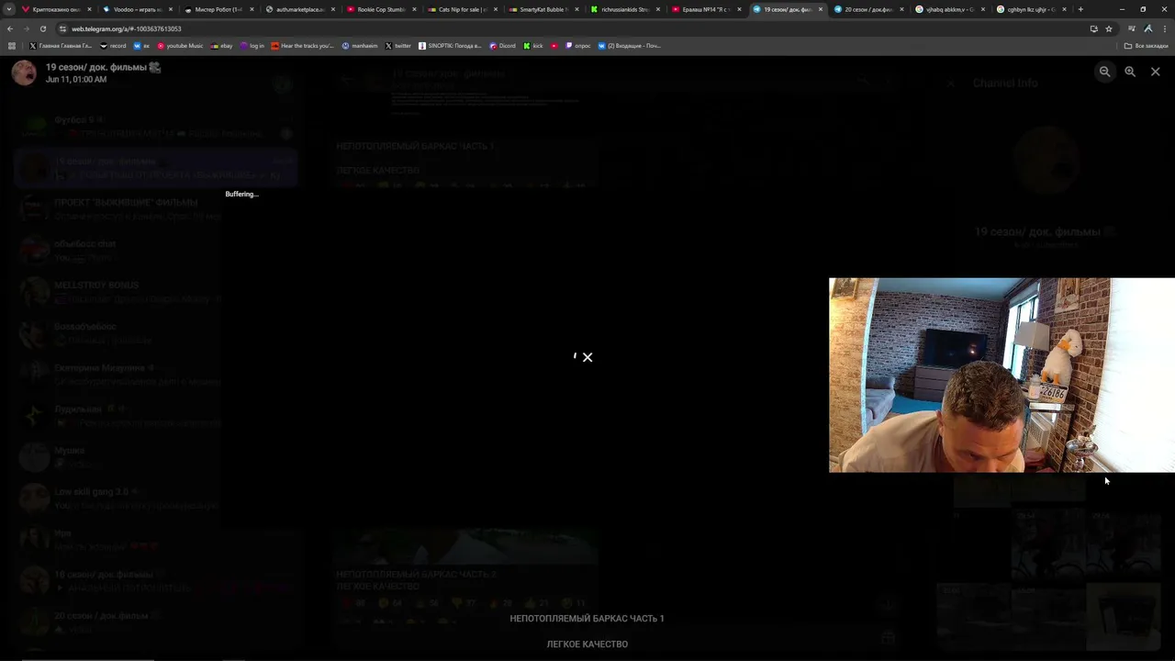Screen dimensions: 1175x661
Task: Go forward in browser history
Action: pos(28,28)
